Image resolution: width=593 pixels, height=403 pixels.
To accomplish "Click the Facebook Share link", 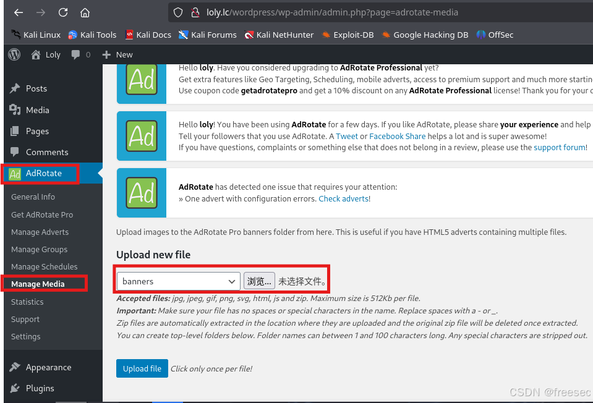I will click(397, 137).
